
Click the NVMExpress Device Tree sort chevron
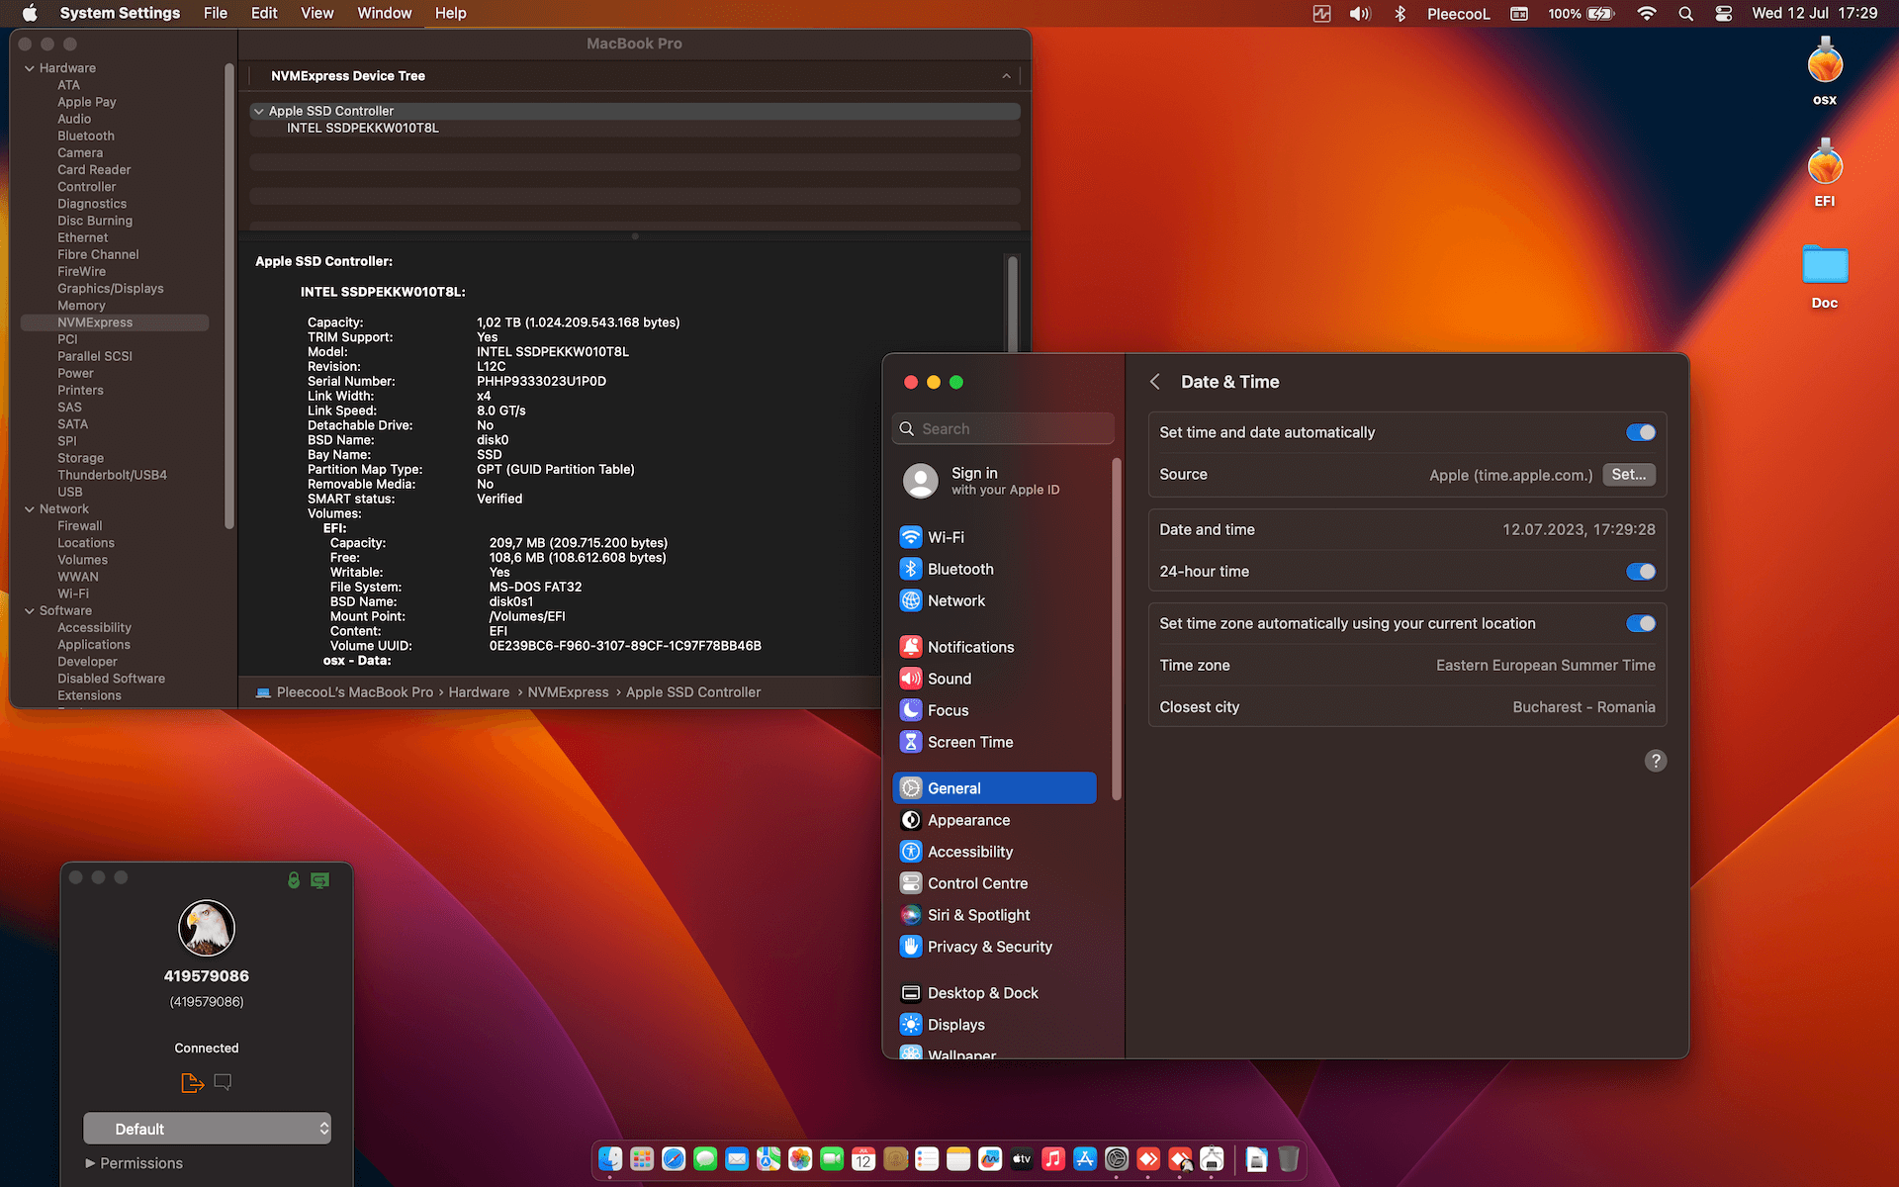click(x=1006, y=76)
